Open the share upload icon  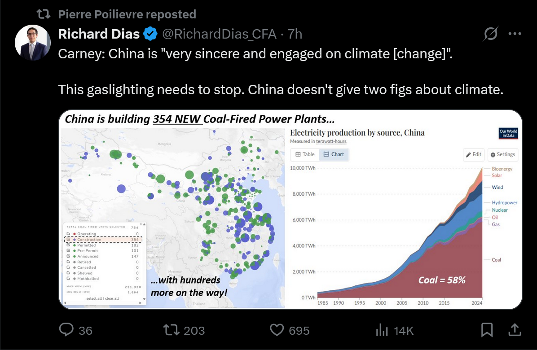coord(515,330)
